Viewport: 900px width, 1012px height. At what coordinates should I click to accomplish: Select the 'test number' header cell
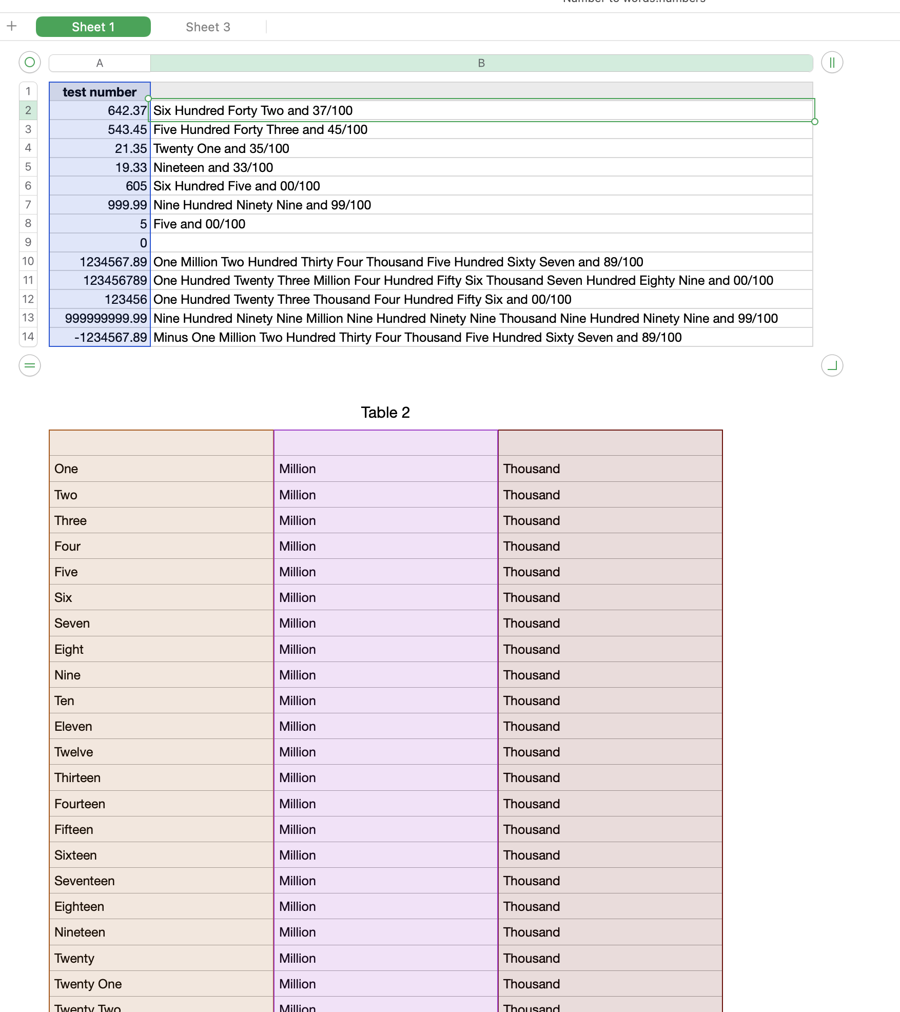(99, 92)
